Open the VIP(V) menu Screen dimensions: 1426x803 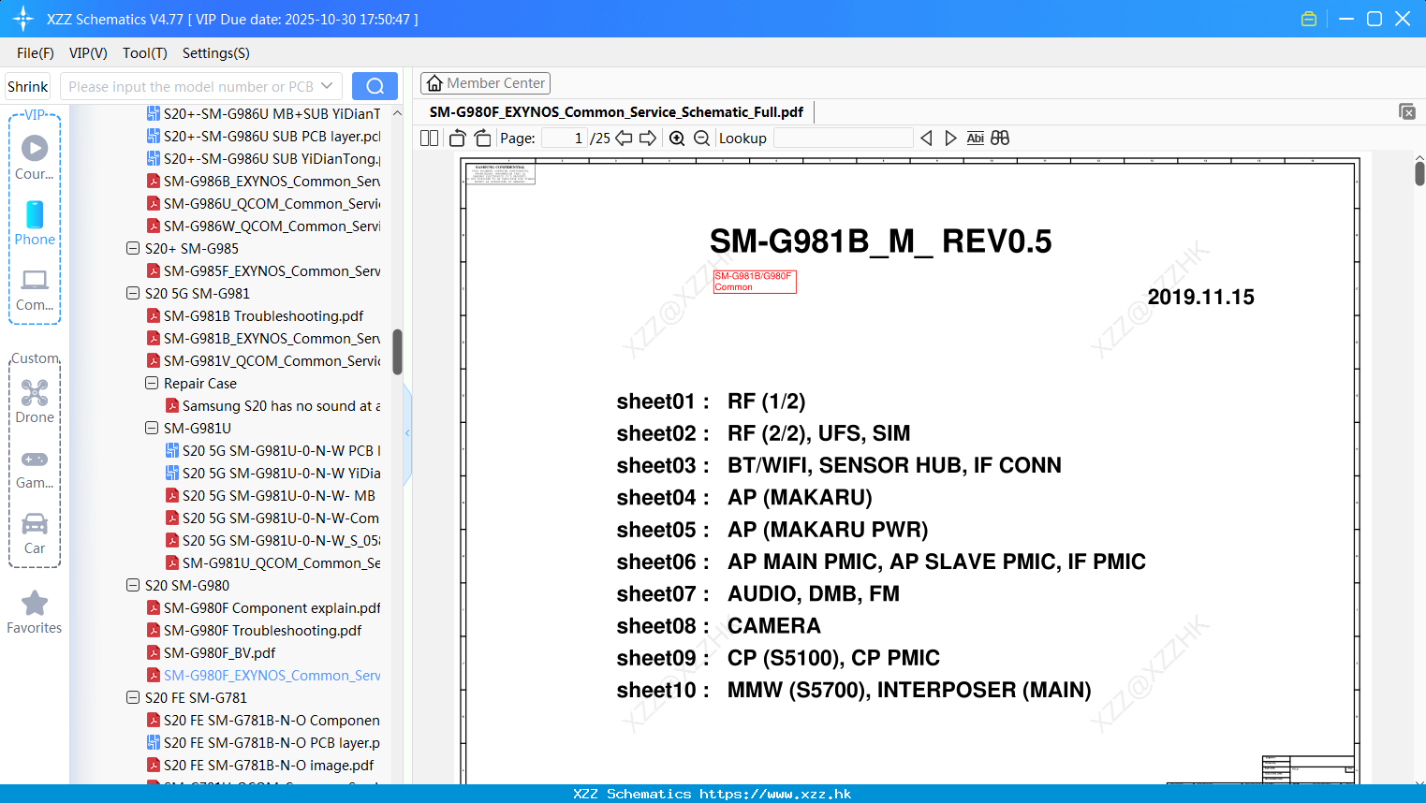pyautogui.click(x=88, y=53)
